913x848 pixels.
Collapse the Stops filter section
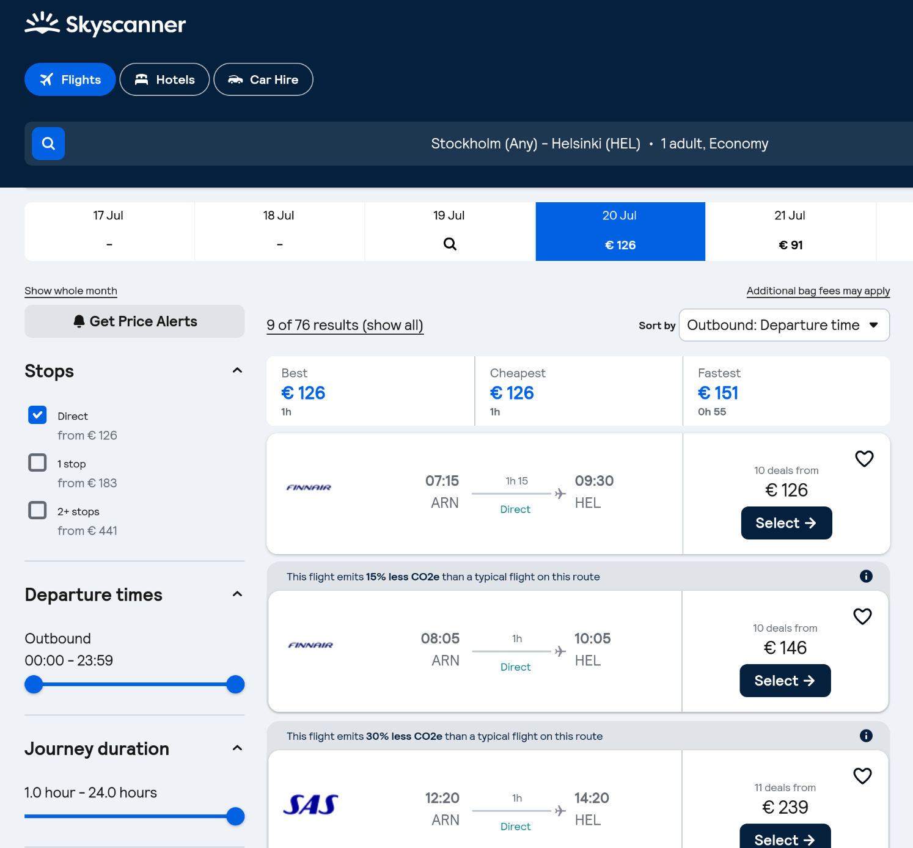tap(238, 370)
